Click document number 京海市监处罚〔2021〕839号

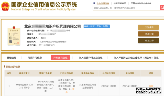coord(24,86)
